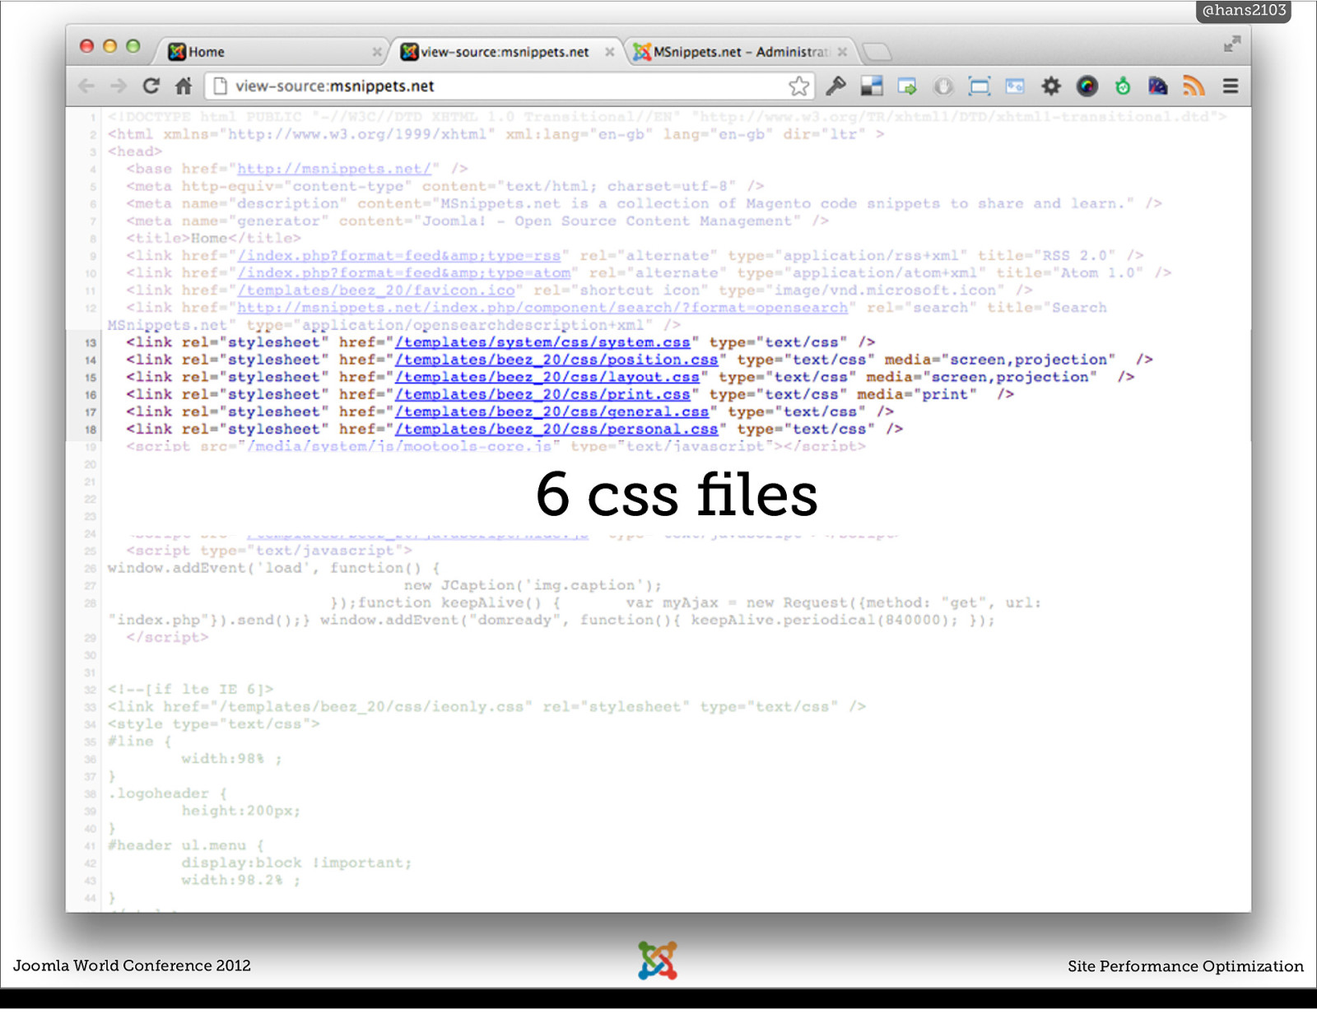
Task: Open the position.css stylesheet link
Action: (x=556, y=360)
